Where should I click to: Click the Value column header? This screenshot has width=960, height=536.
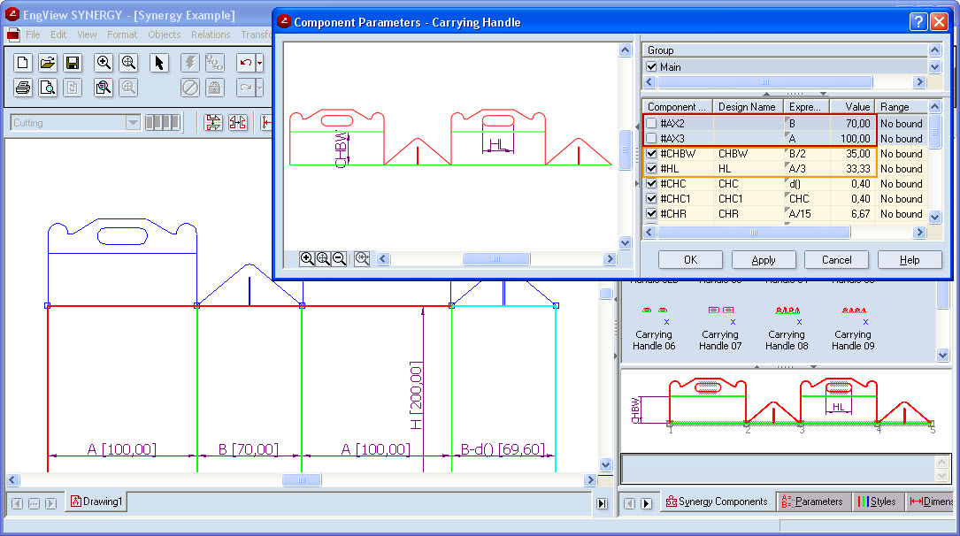point(853,107)
